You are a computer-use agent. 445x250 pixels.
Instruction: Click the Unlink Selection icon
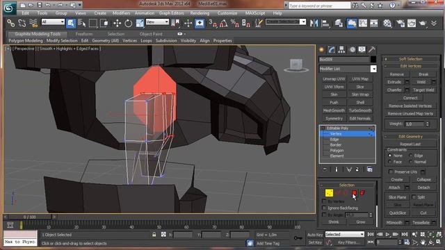[22, 23]
